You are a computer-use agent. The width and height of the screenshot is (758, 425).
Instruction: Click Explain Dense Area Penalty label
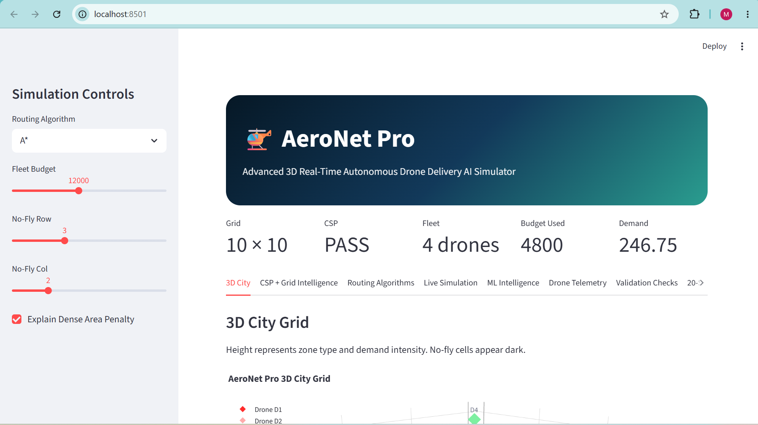coord(81,319)
